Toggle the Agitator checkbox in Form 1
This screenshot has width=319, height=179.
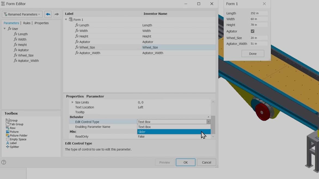pos(253,31)
